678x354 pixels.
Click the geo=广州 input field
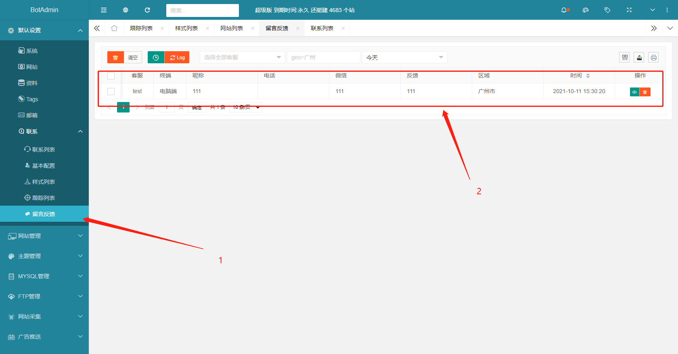coord(323,57)
